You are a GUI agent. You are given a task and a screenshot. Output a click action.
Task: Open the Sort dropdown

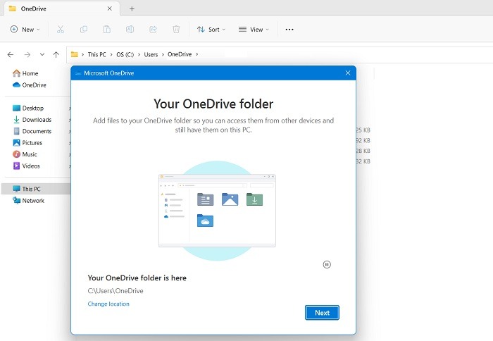pos(211,30)
